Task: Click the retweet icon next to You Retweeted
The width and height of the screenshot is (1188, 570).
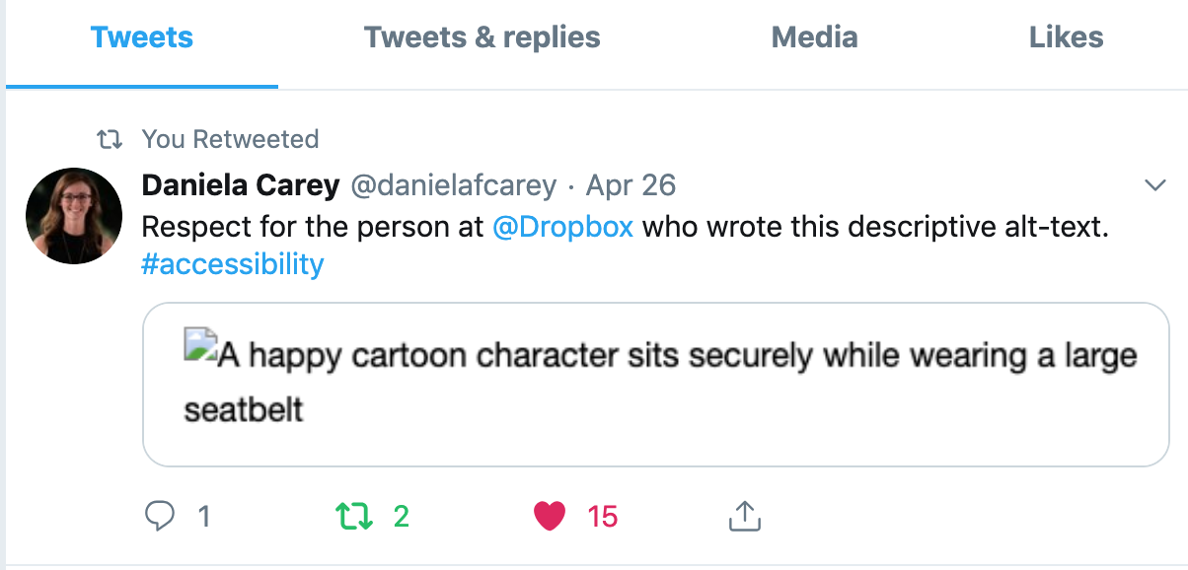Action: click(x=111, y=139)
